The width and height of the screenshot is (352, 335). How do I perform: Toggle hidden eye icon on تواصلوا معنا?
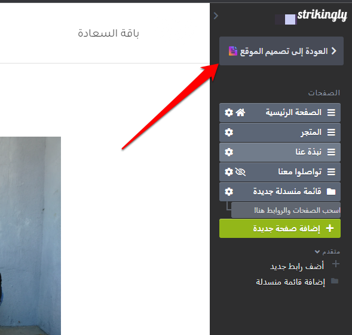point(240,172)
